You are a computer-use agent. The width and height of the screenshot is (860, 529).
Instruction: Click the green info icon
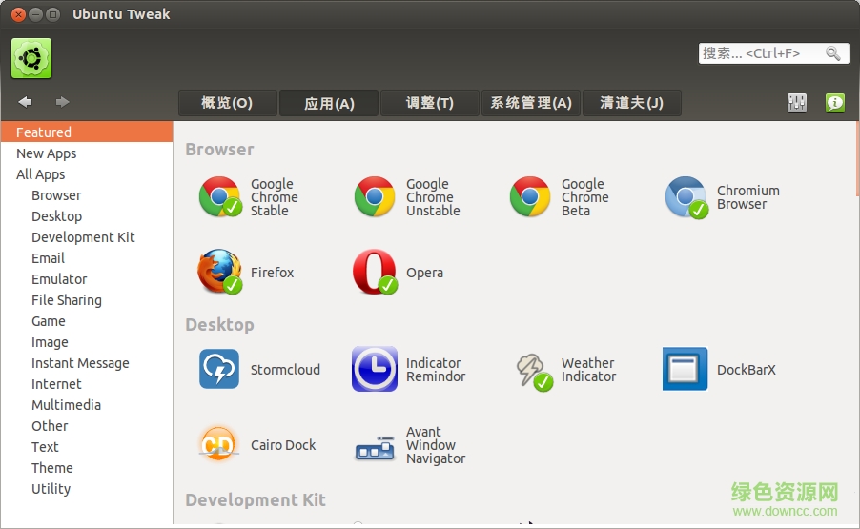click(x=835, y=103)
